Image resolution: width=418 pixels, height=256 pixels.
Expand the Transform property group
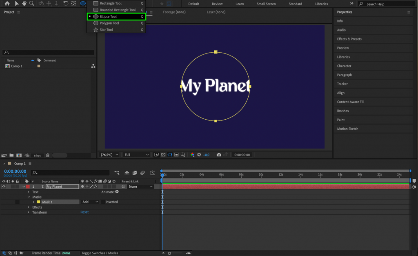[x=28, y=212]
